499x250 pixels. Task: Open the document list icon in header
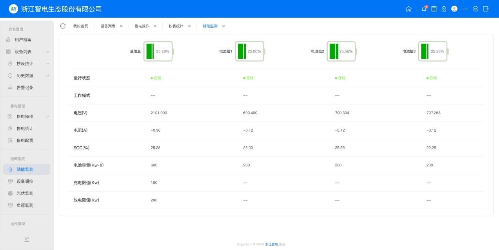[434, 9]
